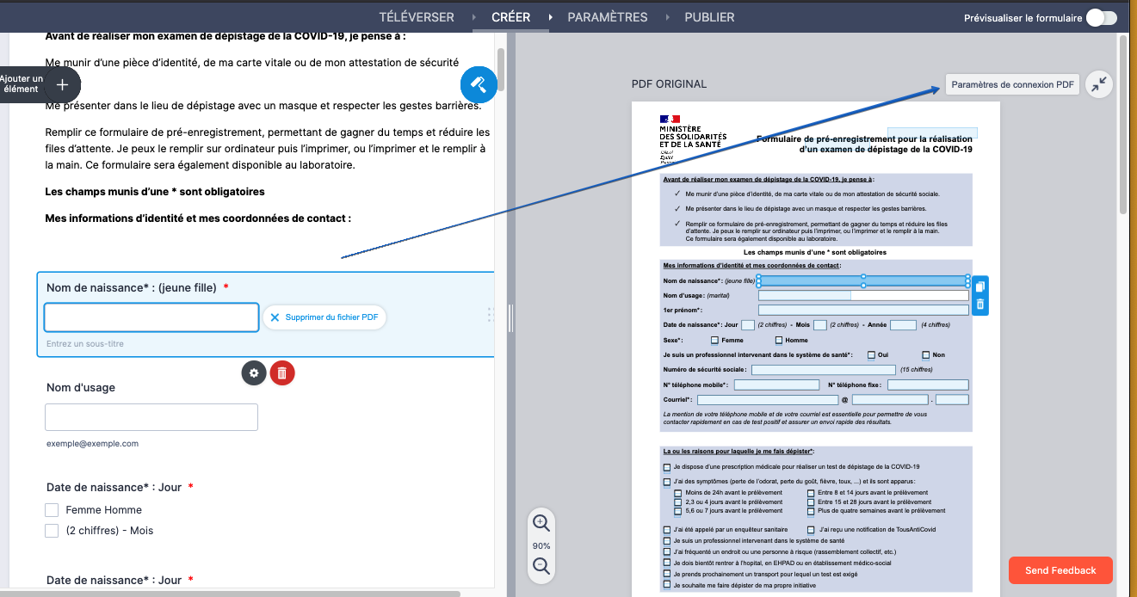Click the panel divider handle
This screenshot has width=1137, height=597.
[x=510, y=317]
